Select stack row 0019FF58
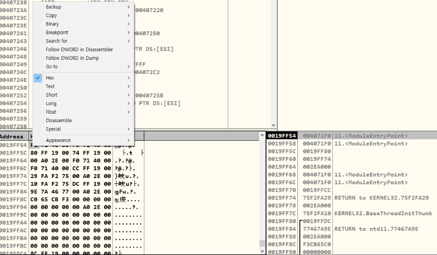 [351, 144]
